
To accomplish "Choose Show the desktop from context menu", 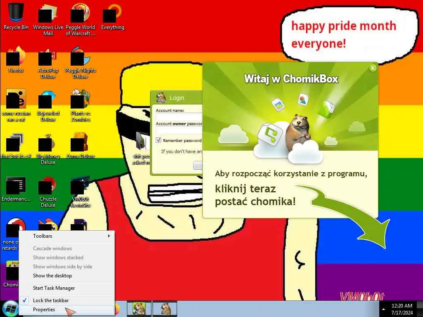I will pyautogui.click(x=67, y=275).
